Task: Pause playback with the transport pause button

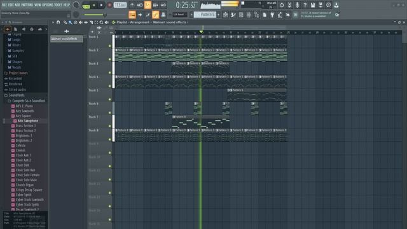Action: tap(93, 5)
